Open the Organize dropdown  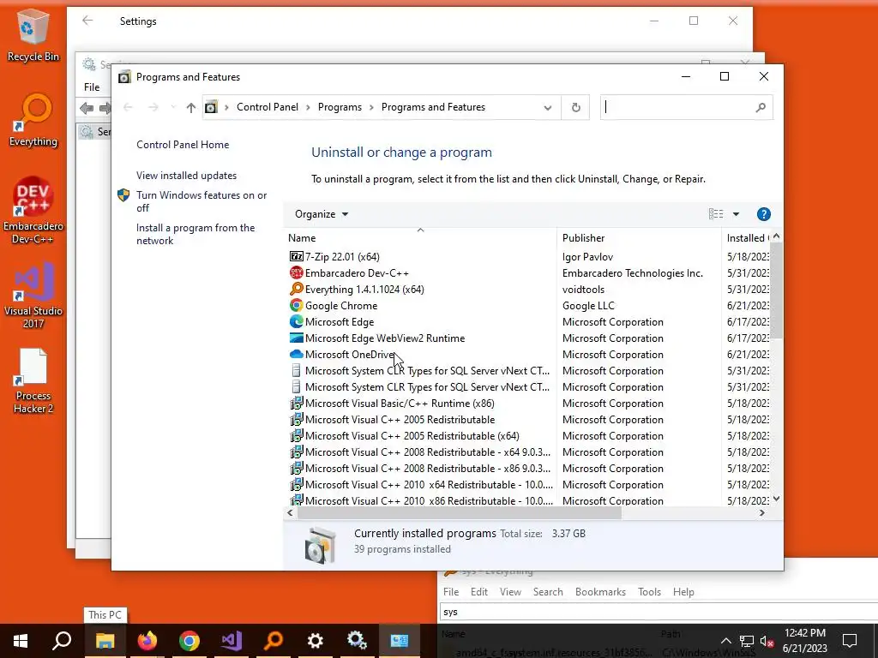click(322, 214)
